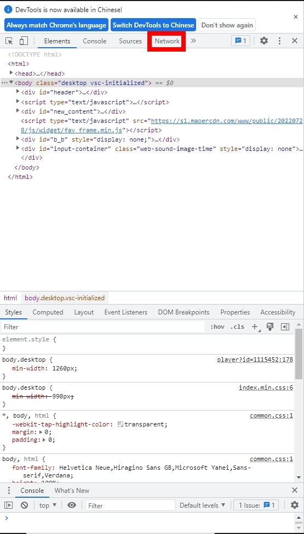Open the fav_frame.min.js source link

(162, 125)
